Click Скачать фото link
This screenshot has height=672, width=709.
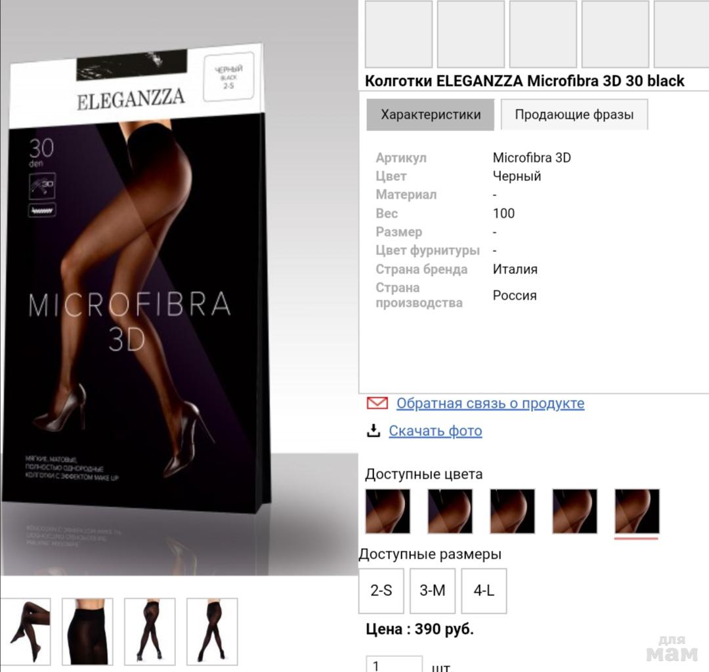tap(435, 431)
